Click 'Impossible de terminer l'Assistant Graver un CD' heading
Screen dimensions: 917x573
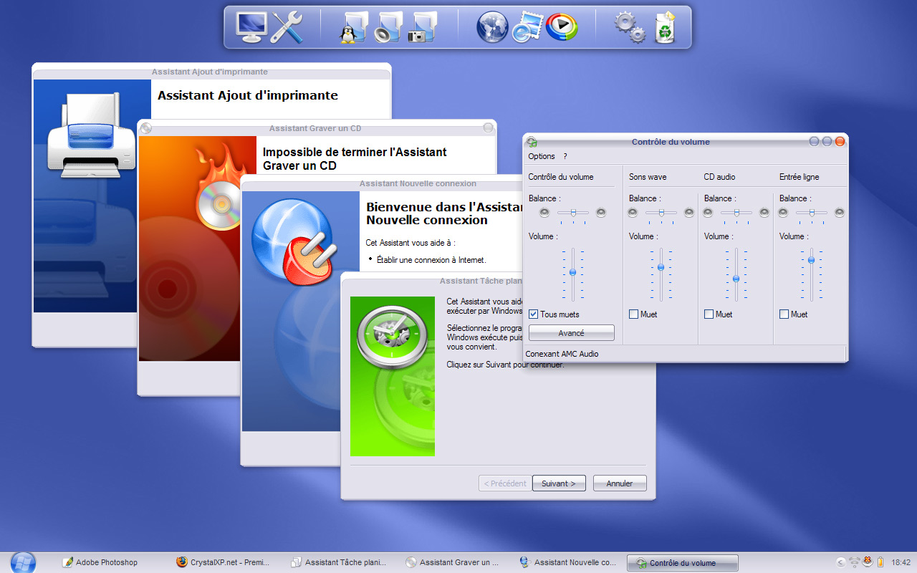(355, 159)
